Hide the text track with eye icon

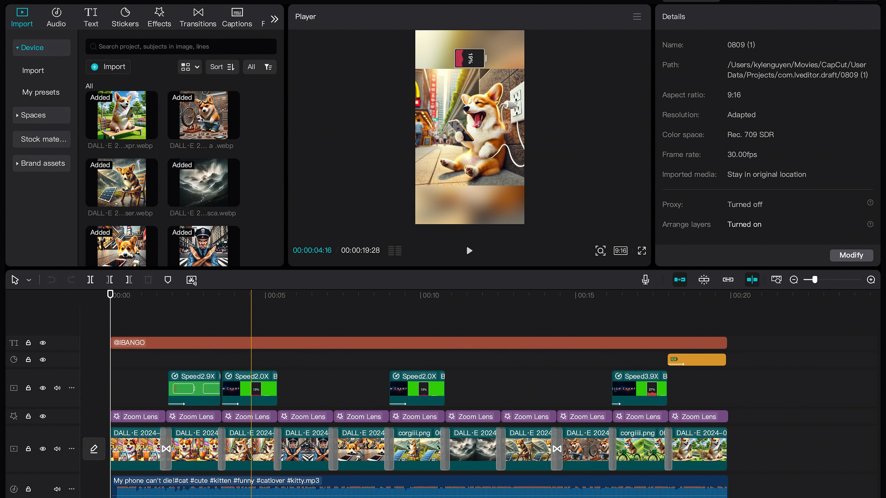(43, 343)
